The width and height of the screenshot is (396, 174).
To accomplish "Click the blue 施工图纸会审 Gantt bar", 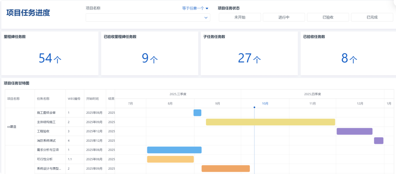I will pos(197,113).
